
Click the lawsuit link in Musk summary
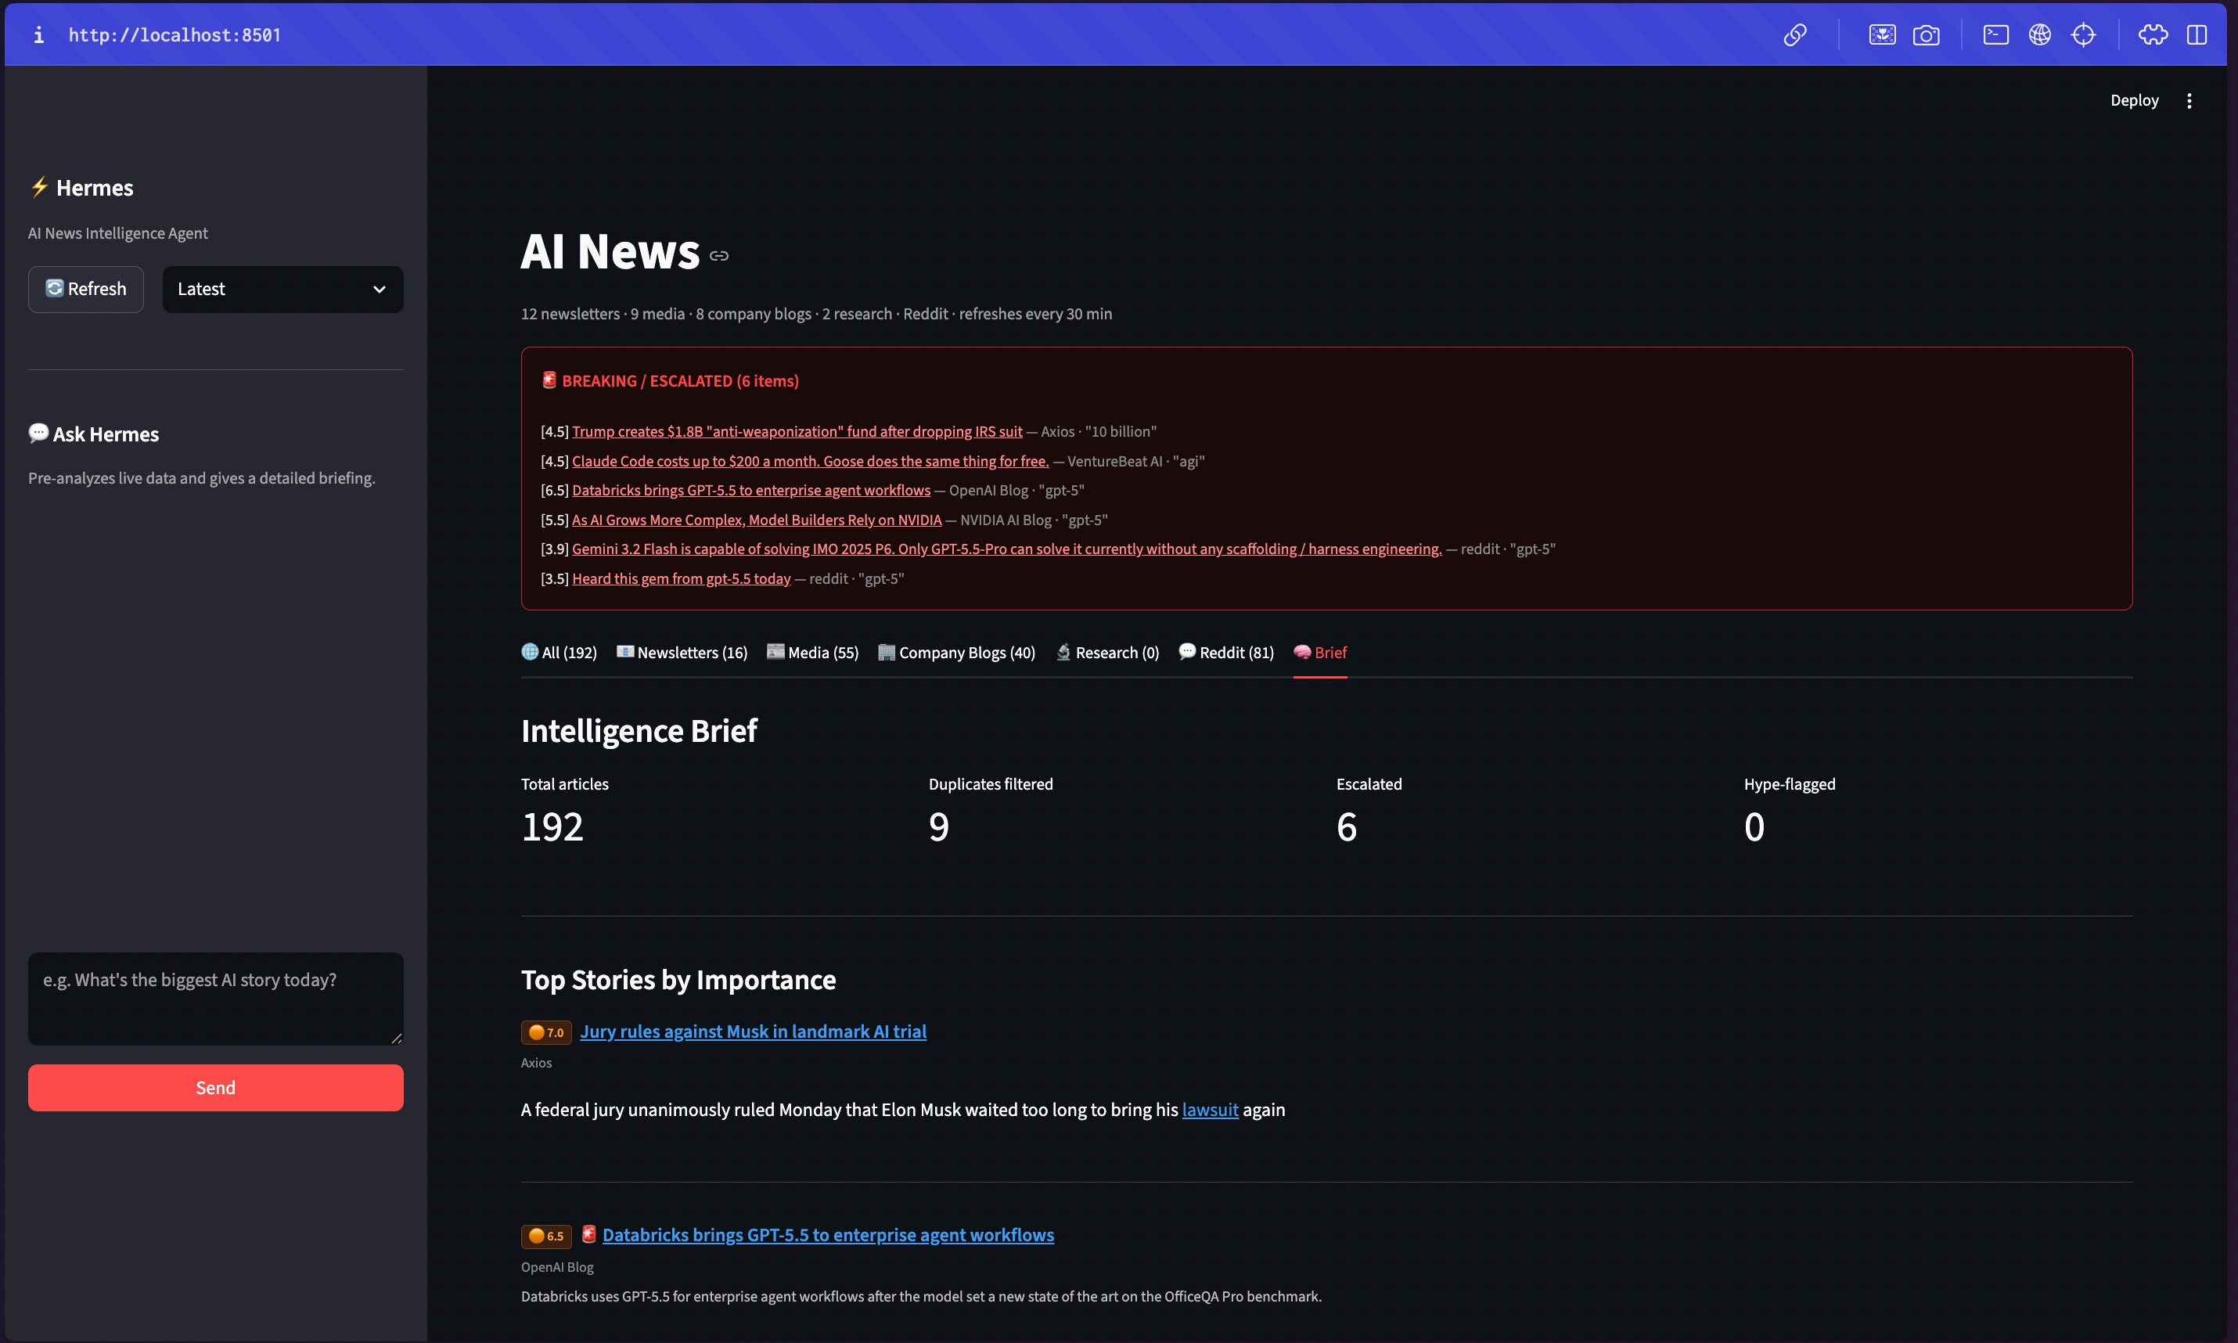[x=1210, y=1110]
